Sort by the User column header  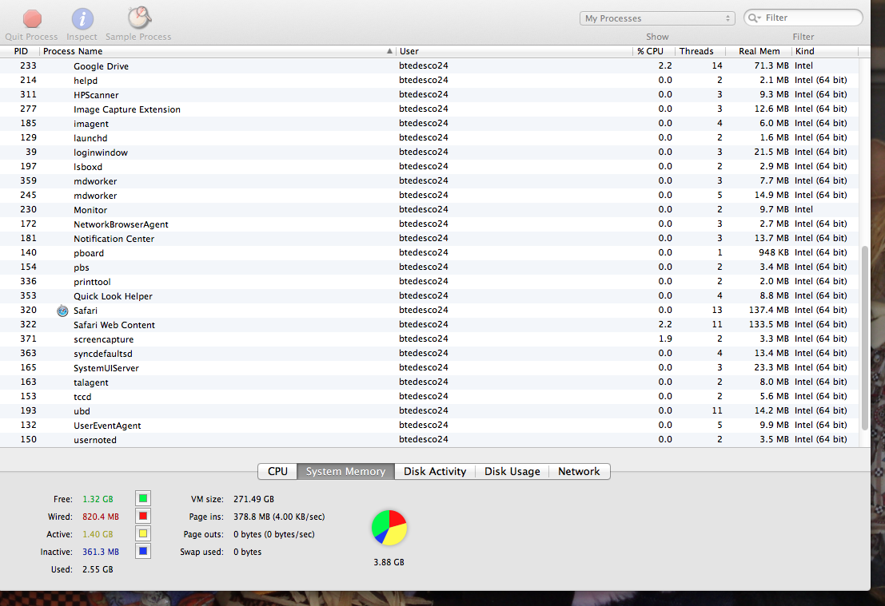pos(514,51)
